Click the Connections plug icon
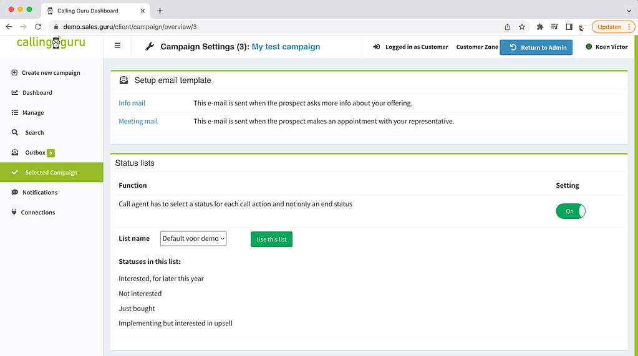This screenshot has height=356, width=638. coord(14,212)
